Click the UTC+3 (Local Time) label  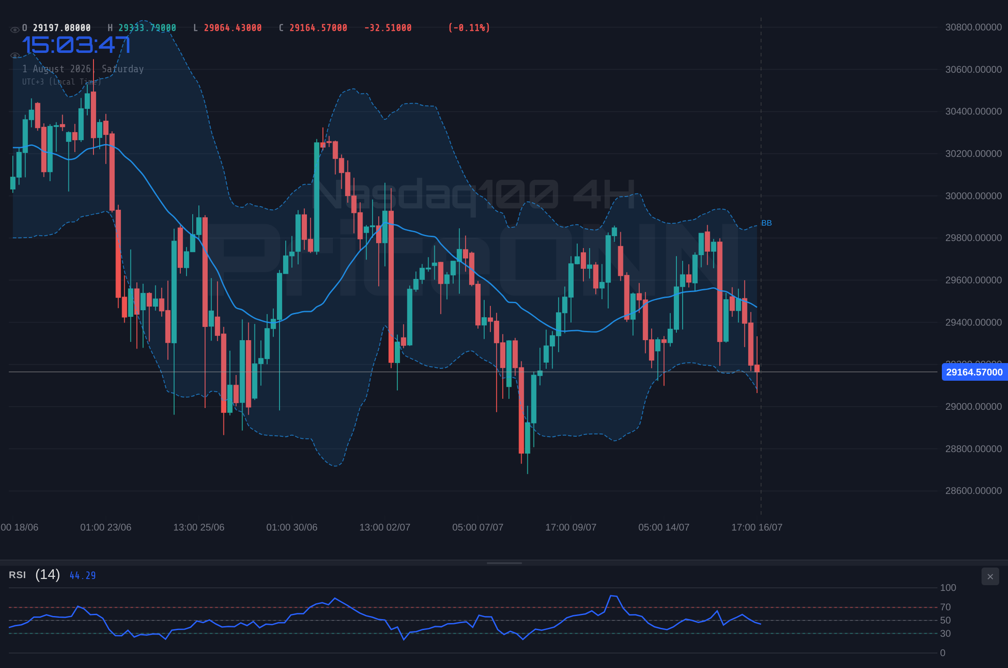point(62,82)
